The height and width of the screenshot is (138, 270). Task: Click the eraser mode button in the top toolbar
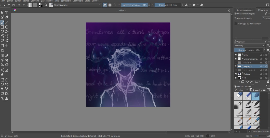105,5
